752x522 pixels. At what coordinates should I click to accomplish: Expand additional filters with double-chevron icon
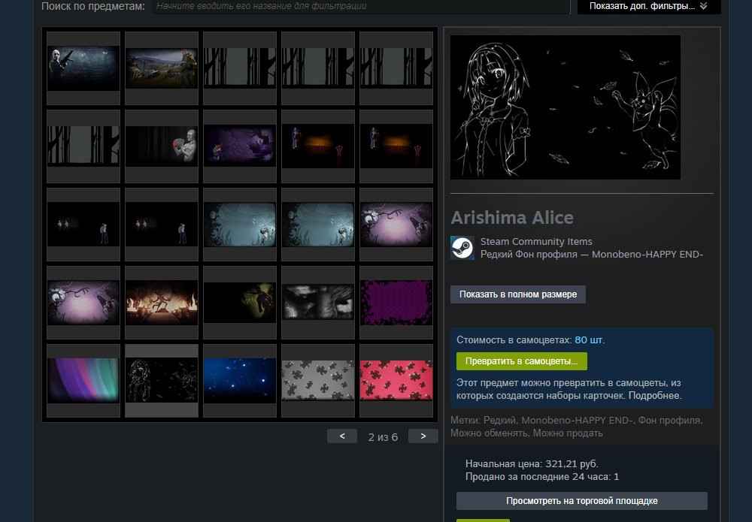[649, 6]
